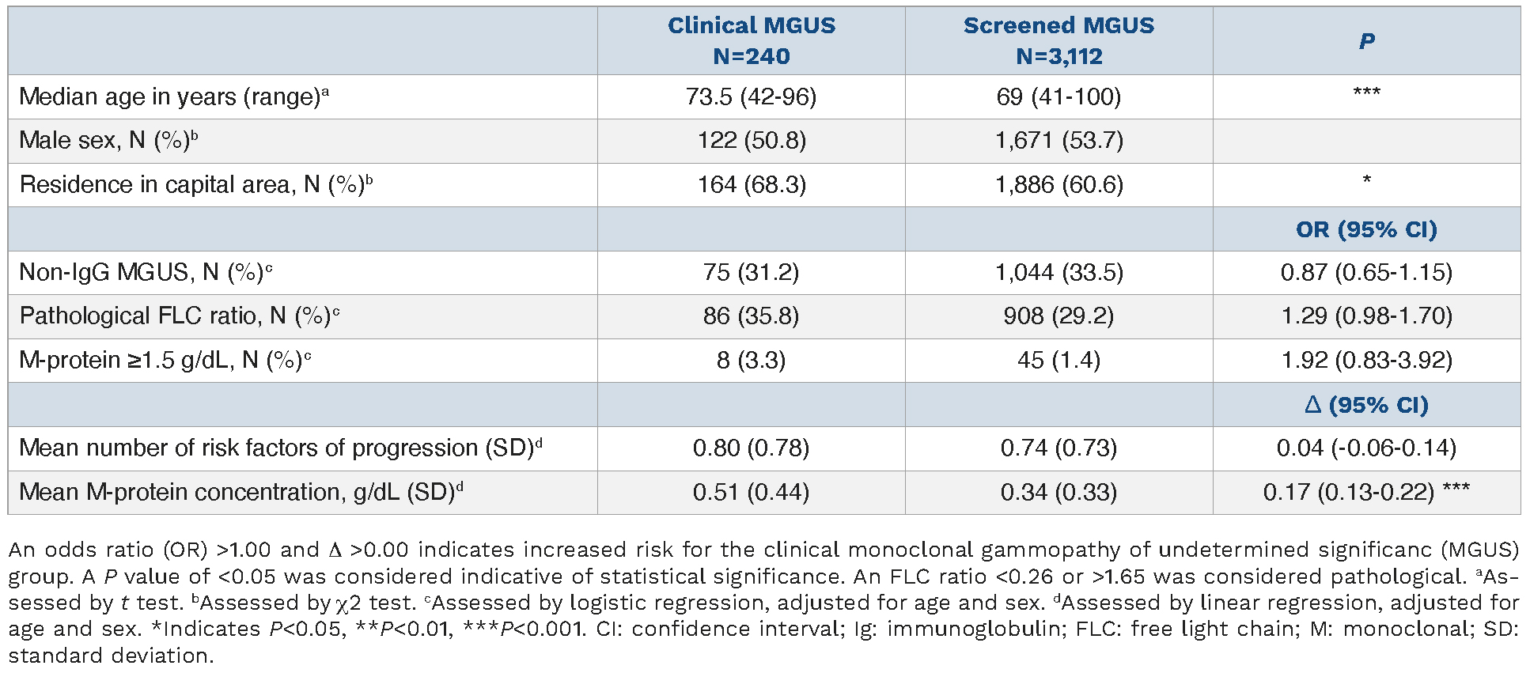Select the 1.92 (0.83-3.92) odds ratio cell
1530x673 pixels.
[1366, 361]
